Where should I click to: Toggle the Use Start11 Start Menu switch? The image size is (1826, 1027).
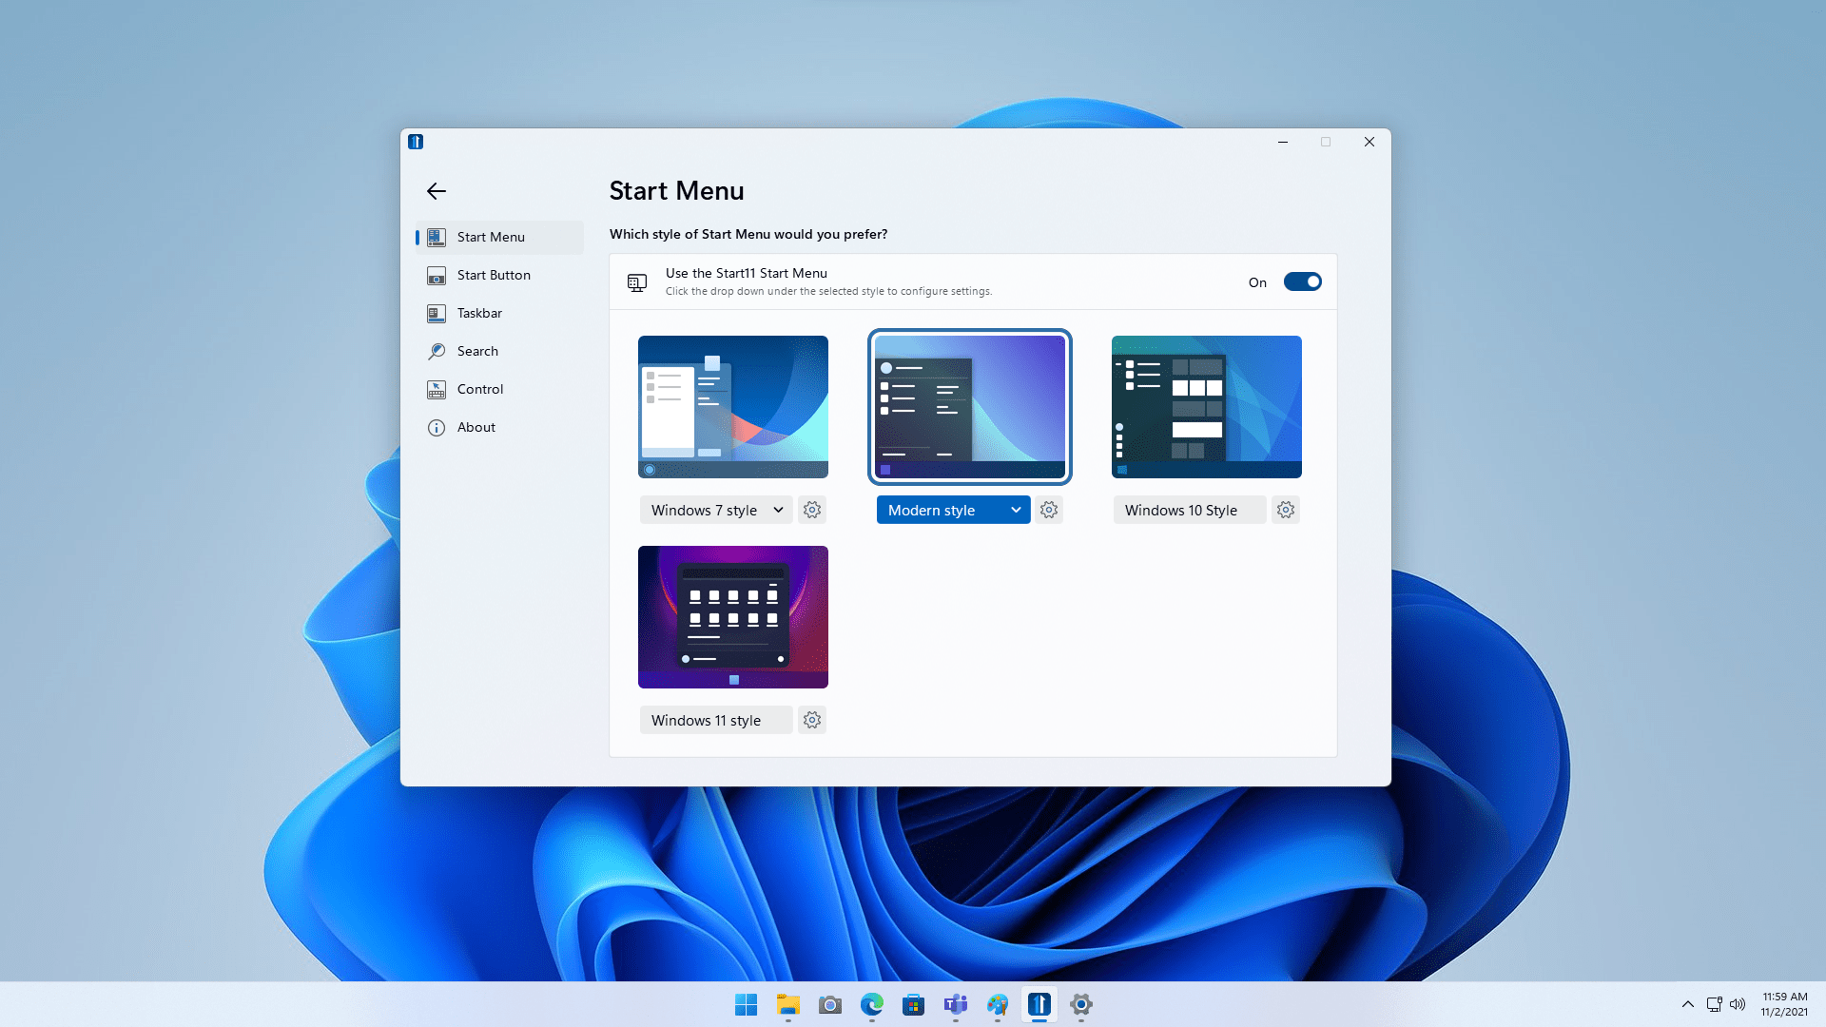point(1303,281)
